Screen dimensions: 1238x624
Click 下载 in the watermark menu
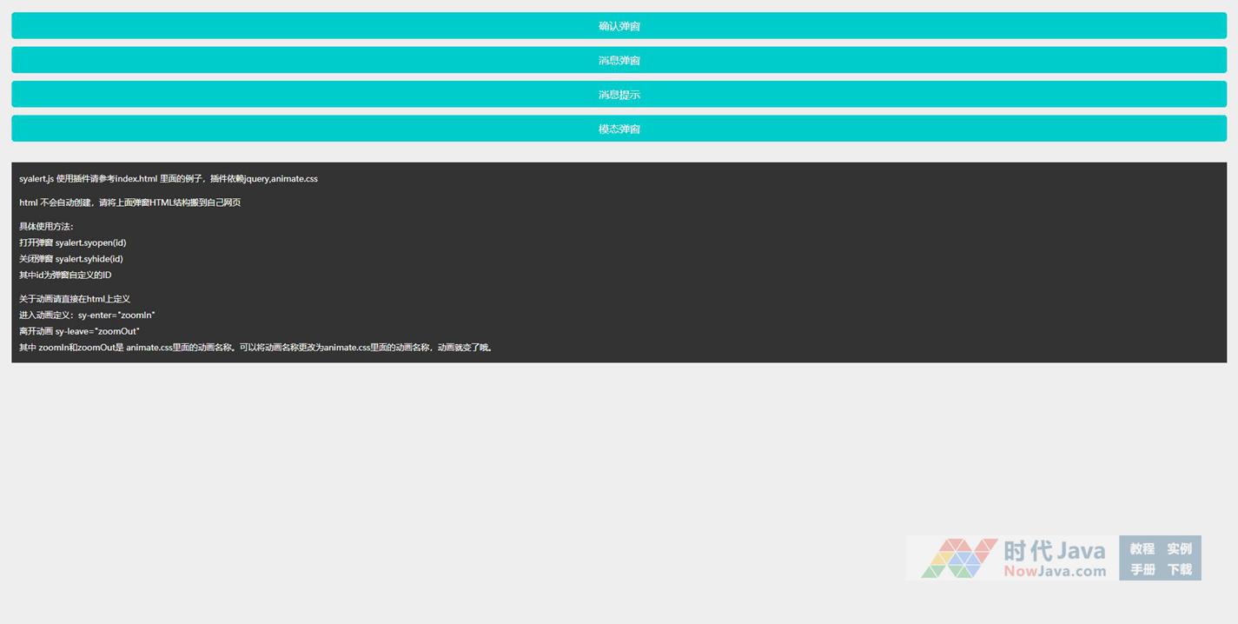pyautogui.click(x=1179, y=569)
